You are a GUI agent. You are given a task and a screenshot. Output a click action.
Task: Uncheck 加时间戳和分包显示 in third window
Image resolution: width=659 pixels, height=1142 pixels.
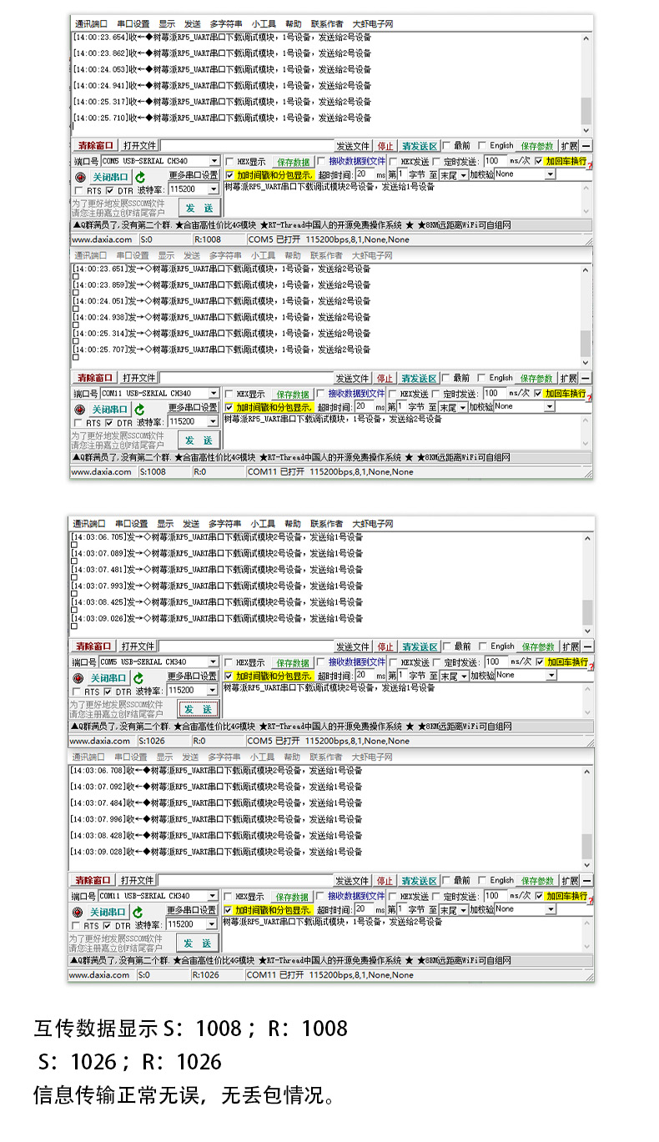pos(229,677)
